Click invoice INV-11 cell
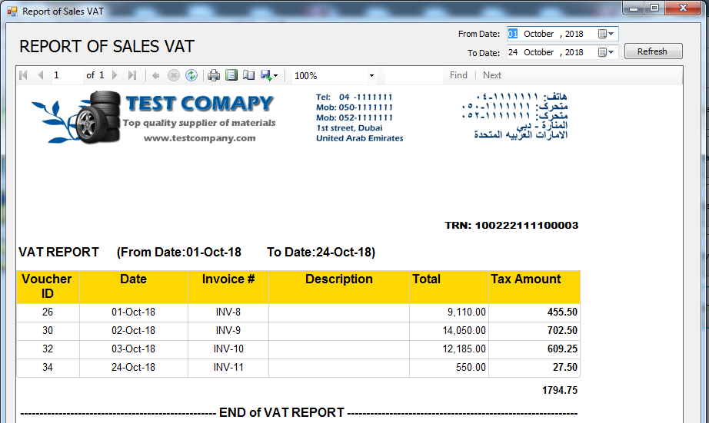709x423 pixels. tap(228, 368)
